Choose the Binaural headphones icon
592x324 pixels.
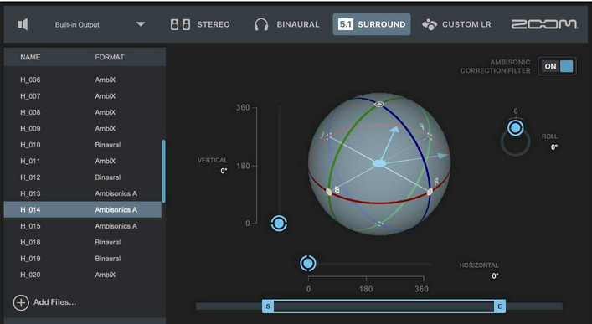click(x=261, y=24)
